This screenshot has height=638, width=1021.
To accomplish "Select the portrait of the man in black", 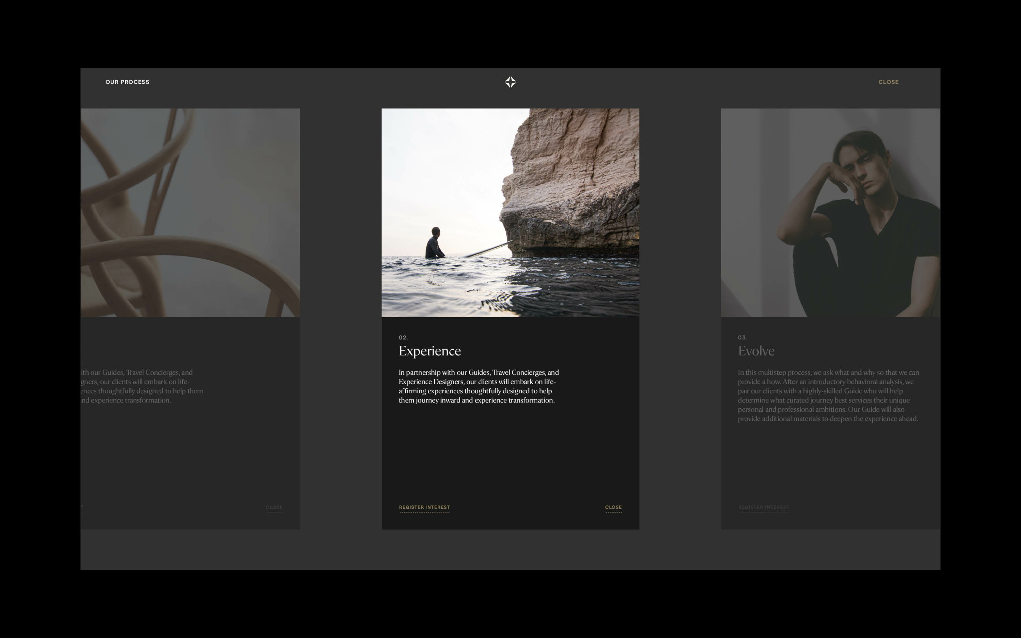I will click(x=830, y=212).
